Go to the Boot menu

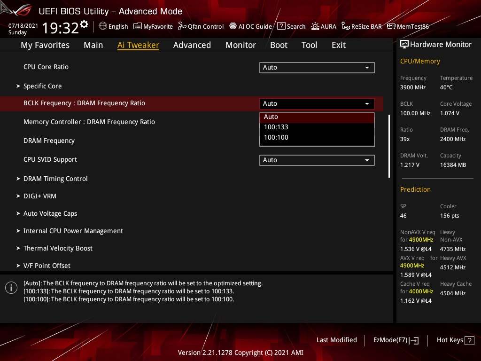tap(279, 45)
